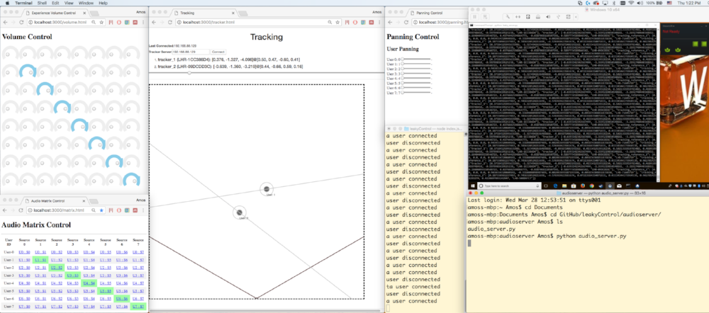
Task: Reload the Audio Matrix Control page
Action: pos(21,210)
